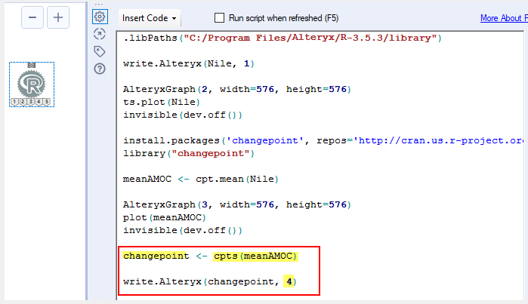528x304 pixels.
Task: Zoom in with the plus button
Action: pos(58,17)
